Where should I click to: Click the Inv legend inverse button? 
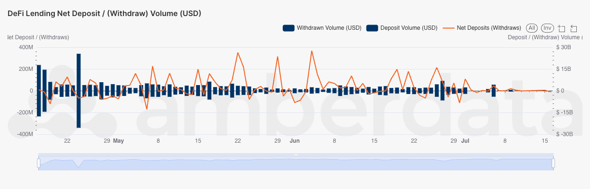547,28
